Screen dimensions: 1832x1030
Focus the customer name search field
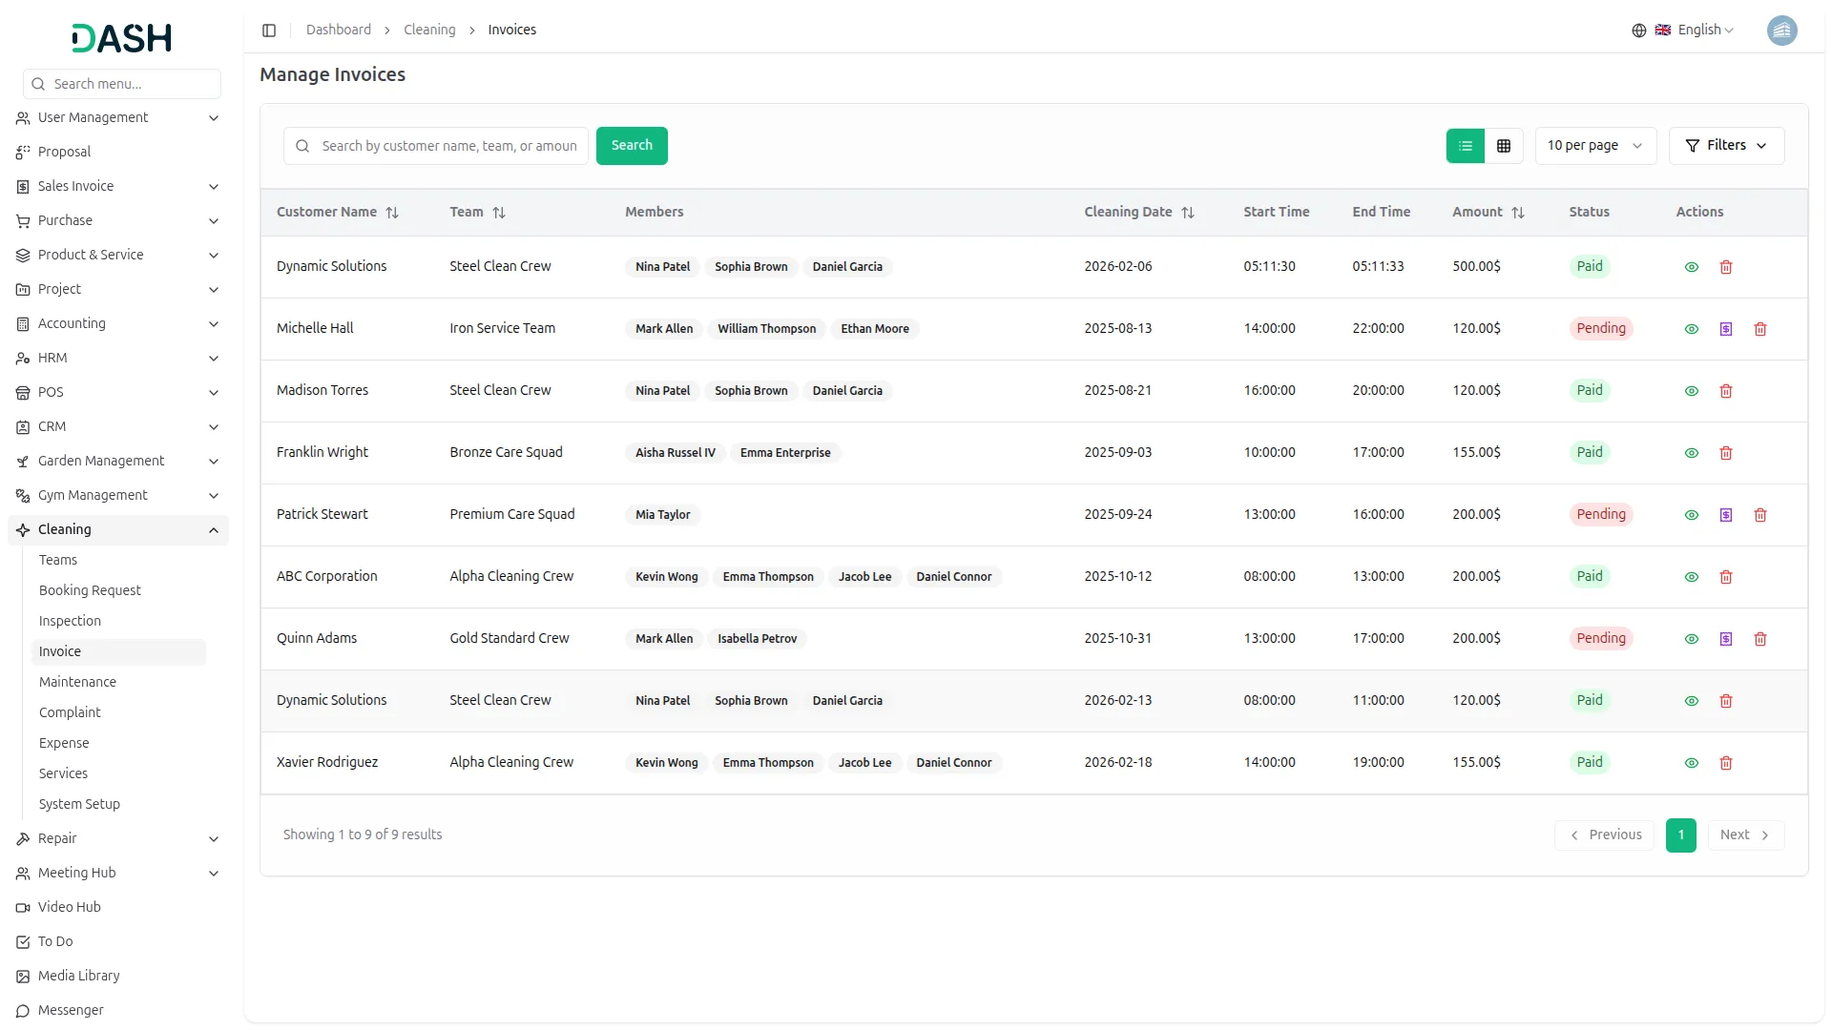(448, 146)
